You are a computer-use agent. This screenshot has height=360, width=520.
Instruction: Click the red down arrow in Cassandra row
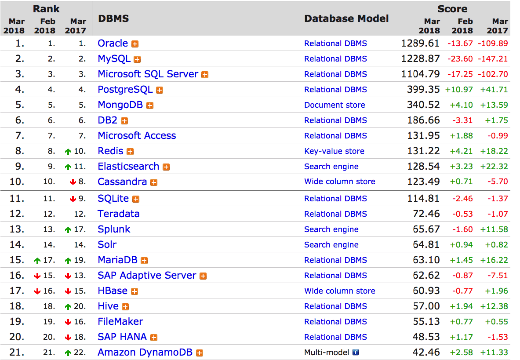click(73, 182)
